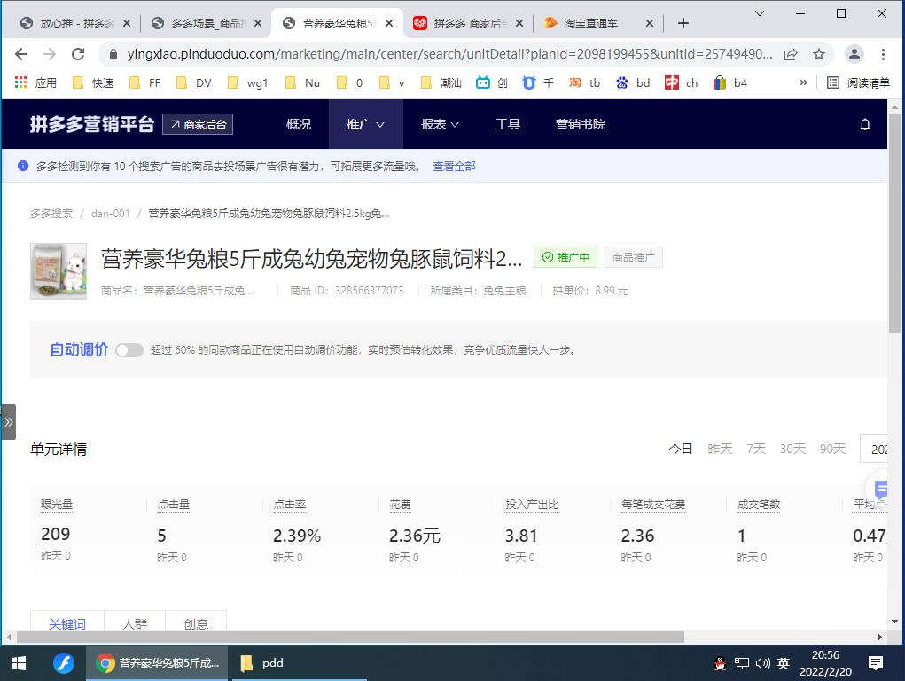Open the 千 bookmark
The image size is (905, 681).
click(538, 83)
